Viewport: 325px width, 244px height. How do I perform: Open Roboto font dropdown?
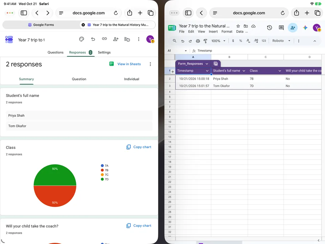281,41
